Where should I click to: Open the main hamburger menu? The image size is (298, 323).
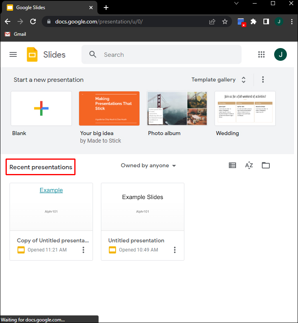tap(13, 54)
